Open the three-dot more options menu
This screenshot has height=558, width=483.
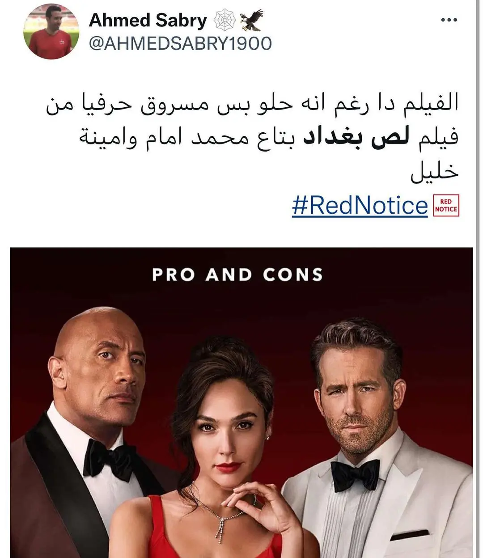coord(449,20)
